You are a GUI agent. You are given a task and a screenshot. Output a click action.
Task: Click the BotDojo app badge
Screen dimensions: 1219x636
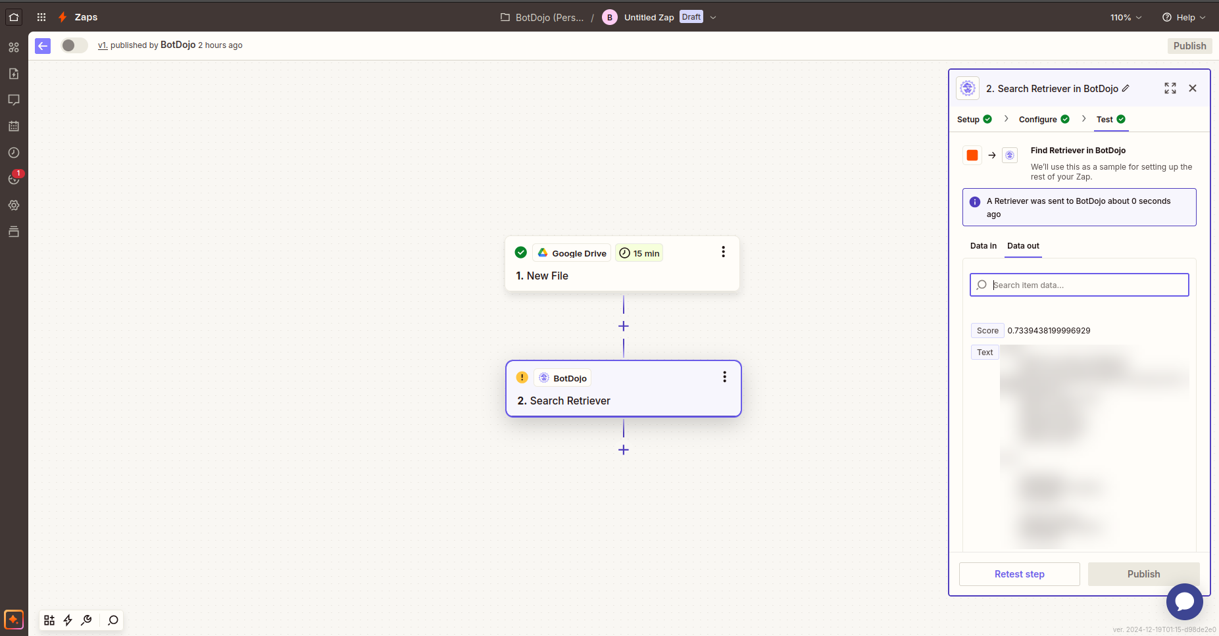coord(562,378)
